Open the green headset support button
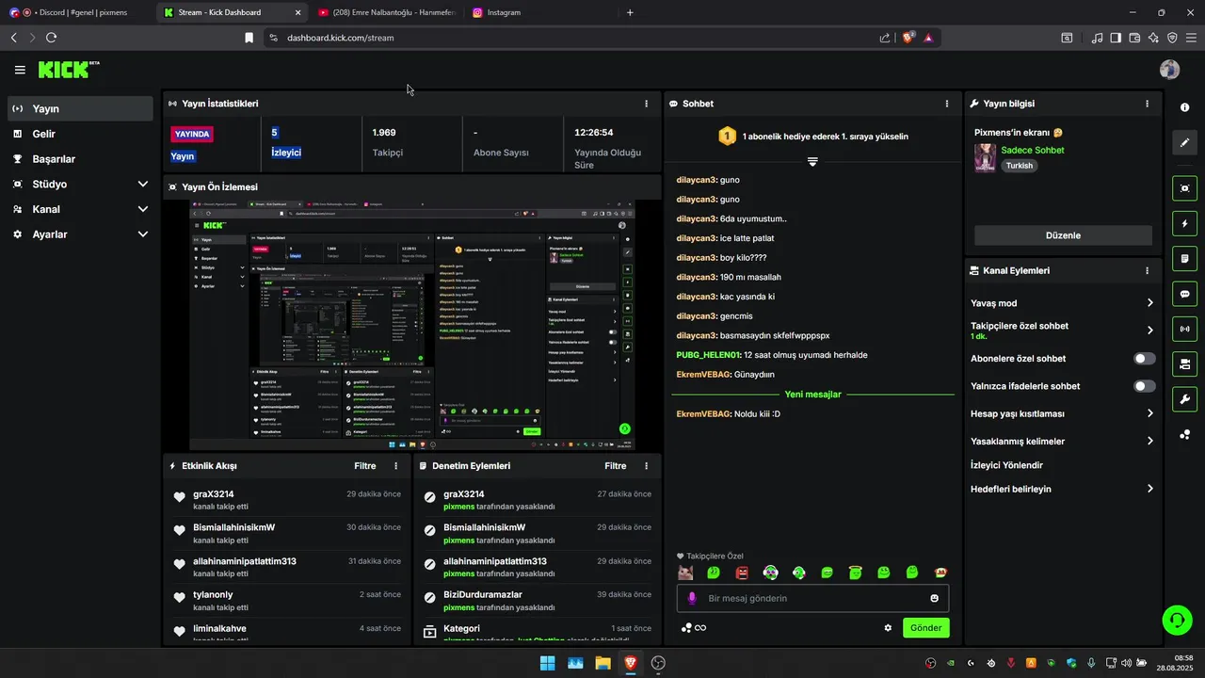The height and width of the screenshot is (678, 1205). coord(1177,620)
